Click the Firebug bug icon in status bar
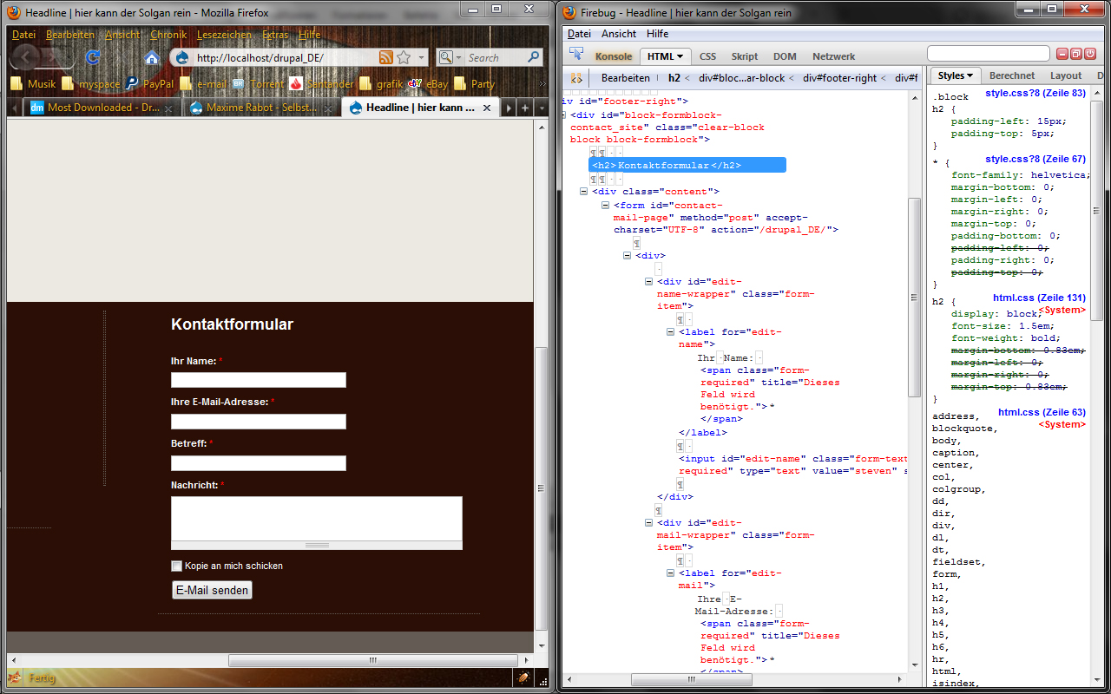This screenshot has height=694, width=1111. point(523,678)
